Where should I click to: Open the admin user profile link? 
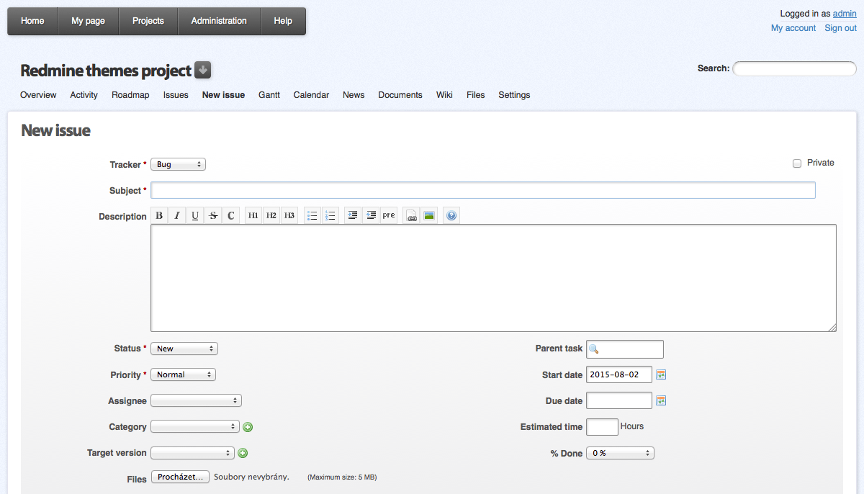(x=845, y=14)
